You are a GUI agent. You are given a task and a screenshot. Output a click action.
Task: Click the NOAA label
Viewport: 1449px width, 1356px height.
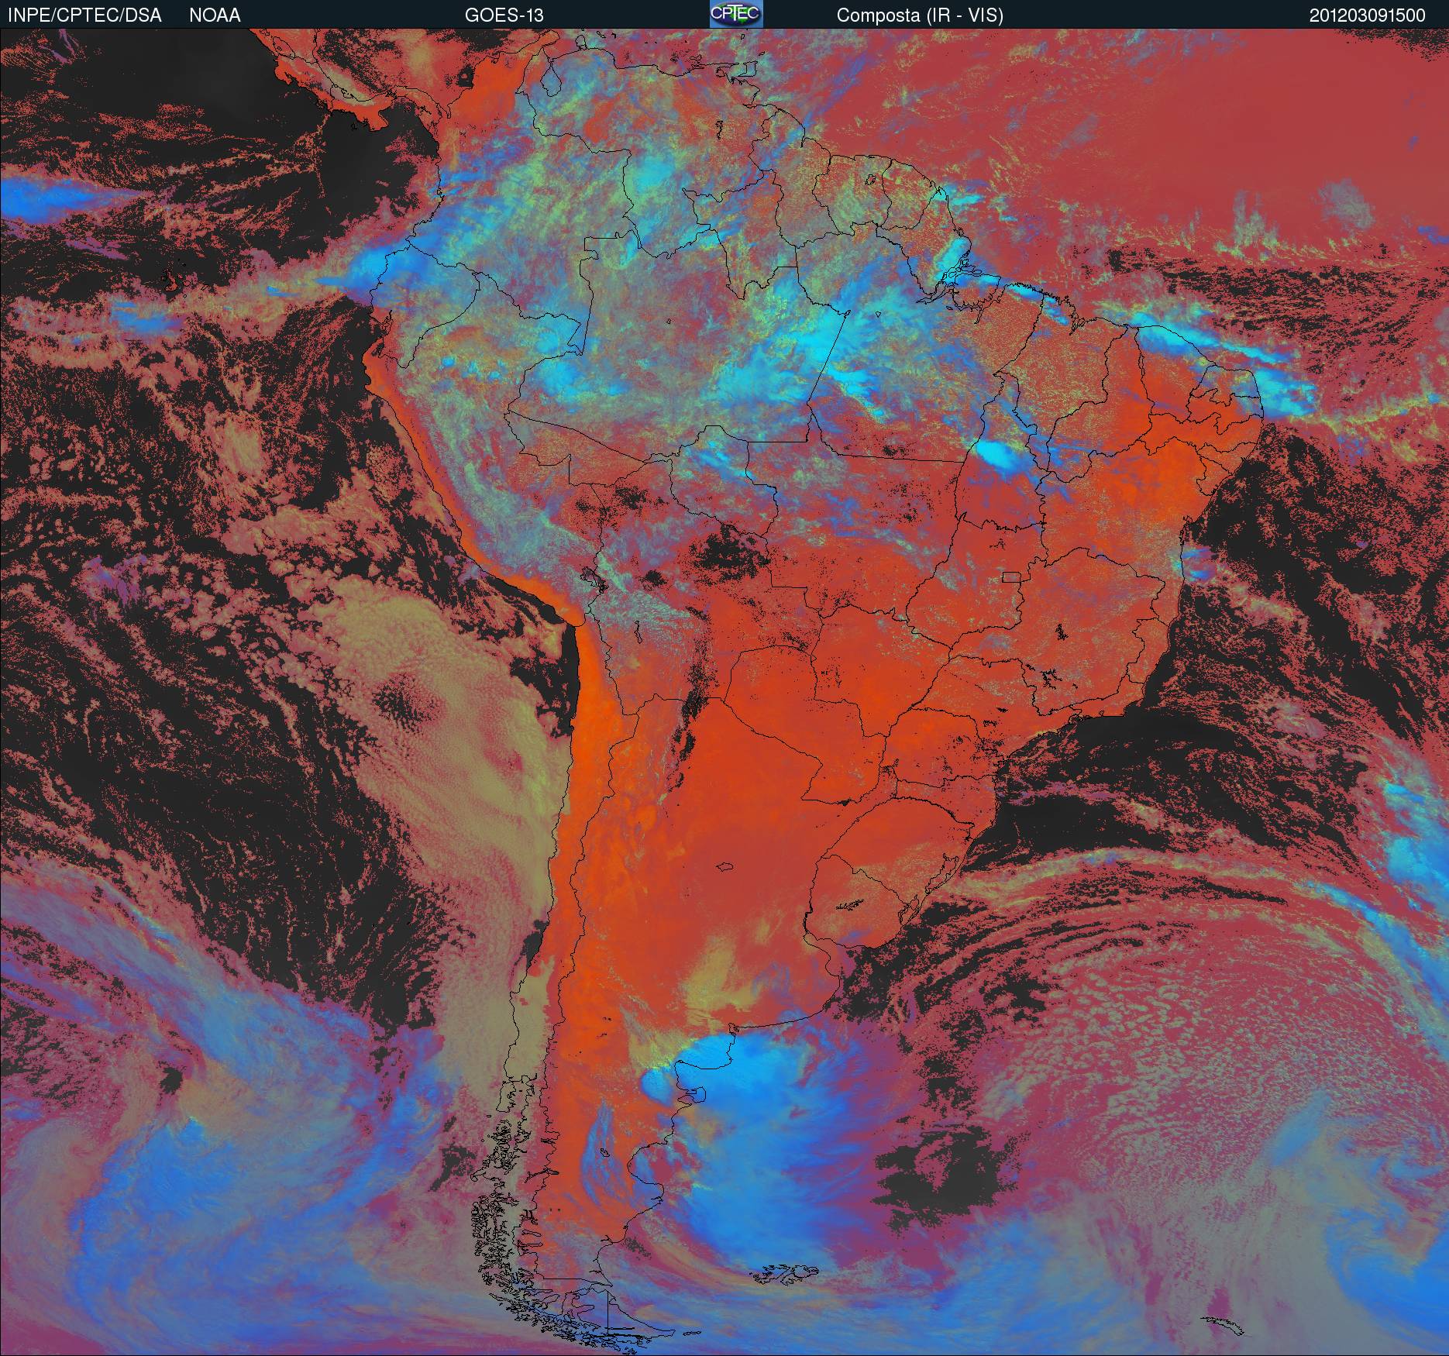[215, 15]
